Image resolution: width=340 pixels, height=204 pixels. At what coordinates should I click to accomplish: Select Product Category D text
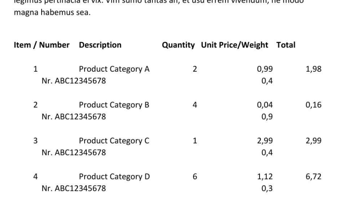point(114,177)
